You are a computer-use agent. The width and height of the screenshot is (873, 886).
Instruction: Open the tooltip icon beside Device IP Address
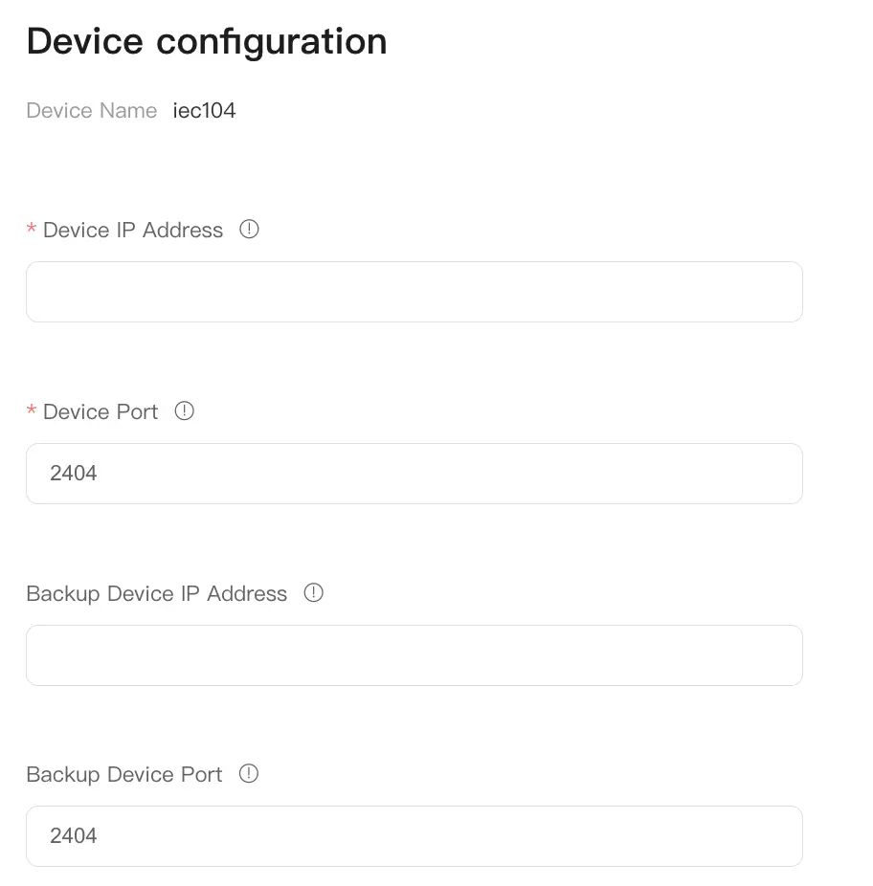coord(249,230)
